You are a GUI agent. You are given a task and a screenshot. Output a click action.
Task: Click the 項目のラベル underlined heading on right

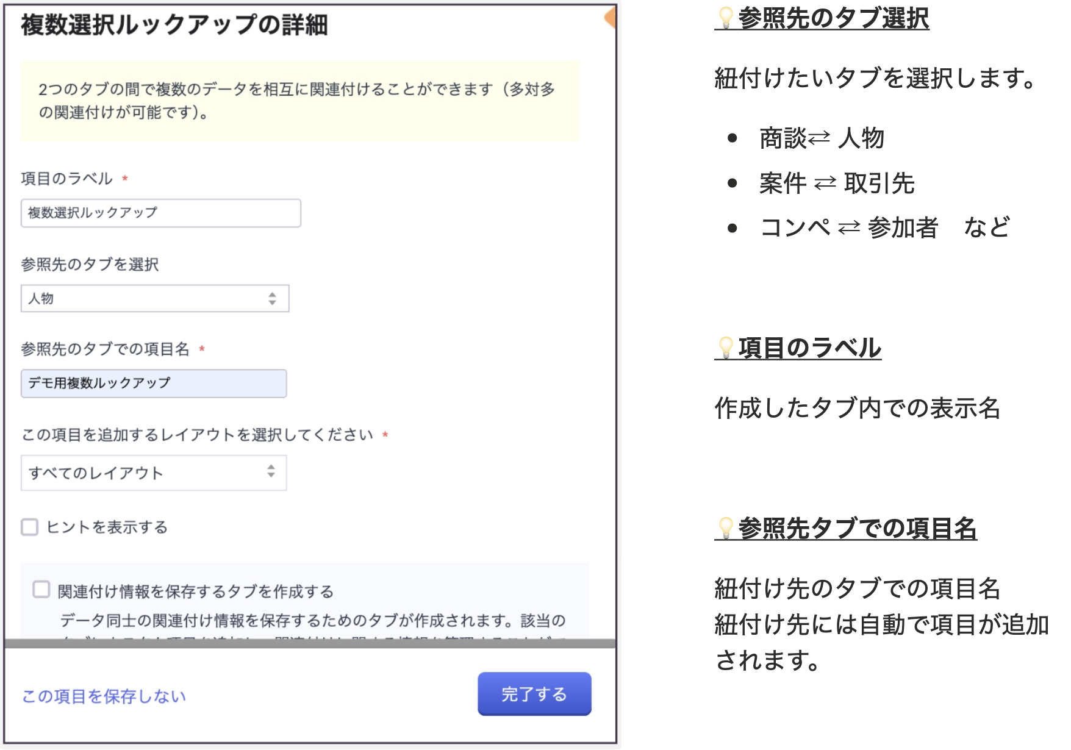(x=809, y=348)
